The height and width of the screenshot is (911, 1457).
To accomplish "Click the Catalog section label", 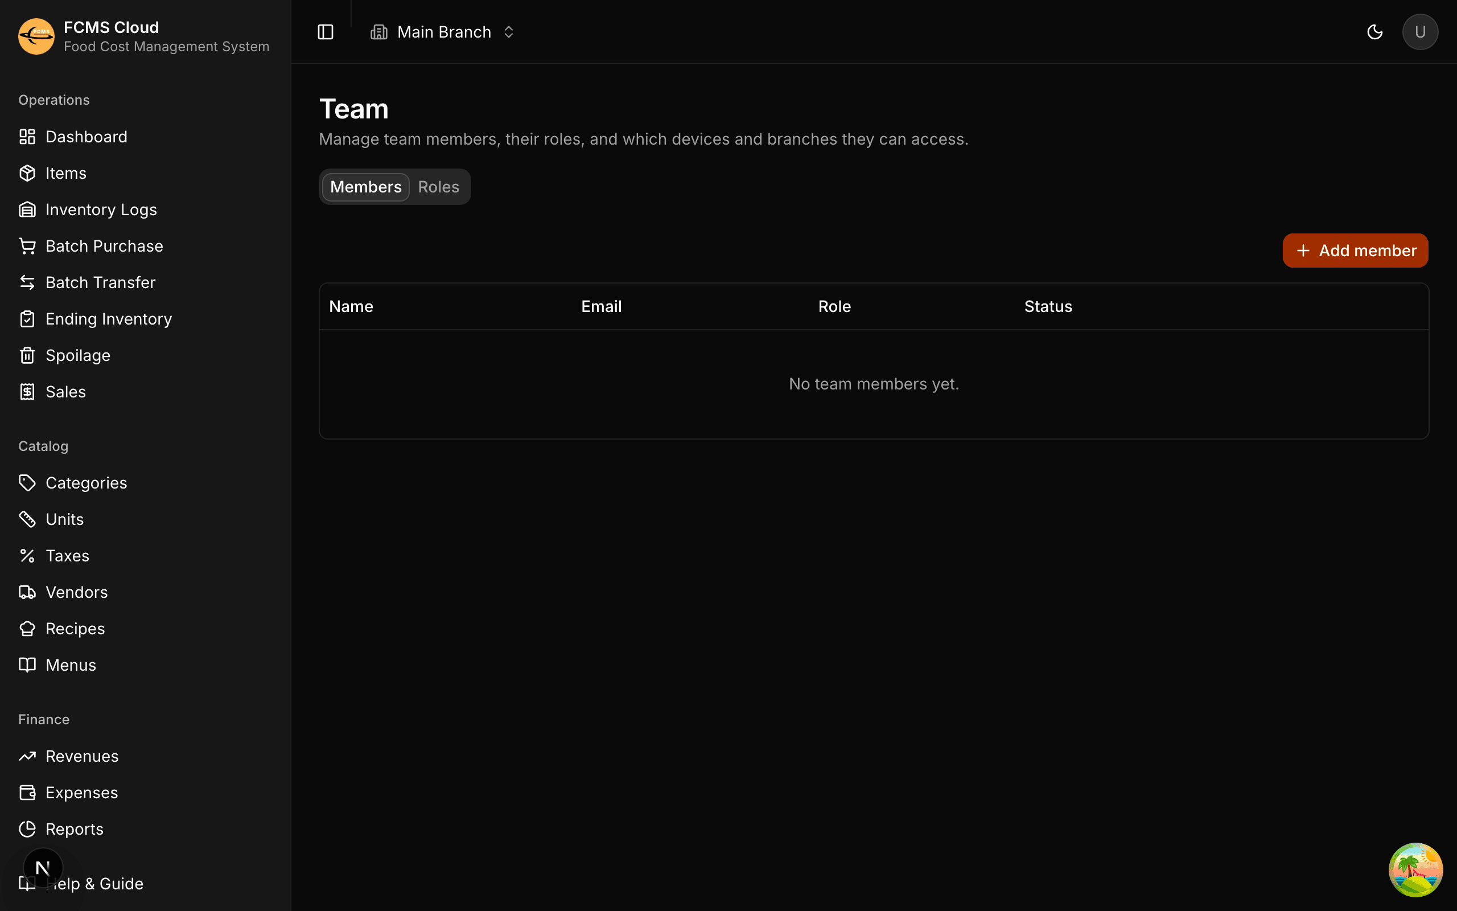I will click(x=43, y=446).
